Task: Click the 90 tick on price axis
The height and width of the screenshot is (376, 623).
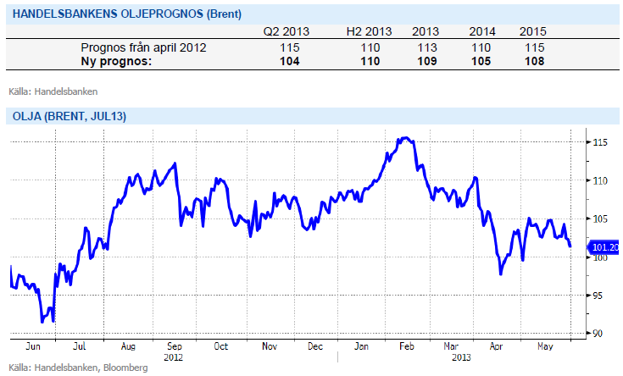Action: pos(598,334)
